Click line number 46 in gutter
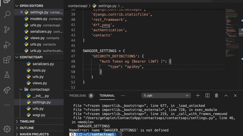This screenshot has height=136, width=243. tap(73, 51)
